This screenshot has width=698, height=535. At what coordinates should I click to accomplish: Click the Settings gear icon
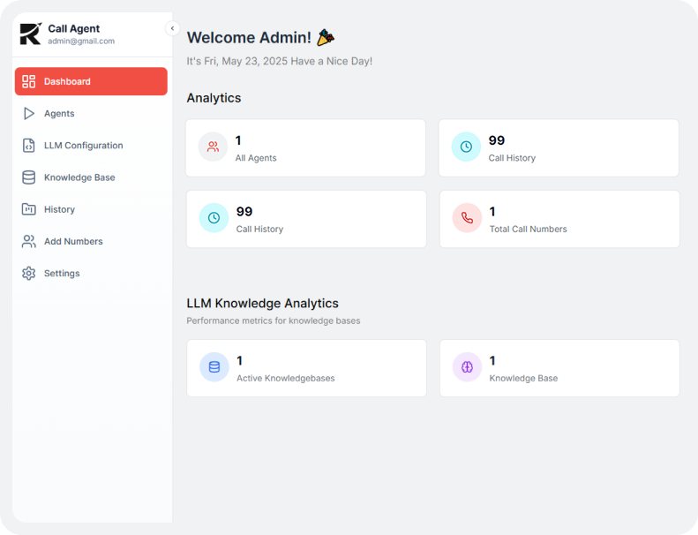(29, 273)
